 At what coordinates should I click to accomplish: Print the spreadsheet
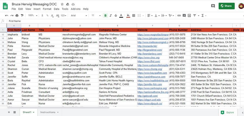[17, 15]
